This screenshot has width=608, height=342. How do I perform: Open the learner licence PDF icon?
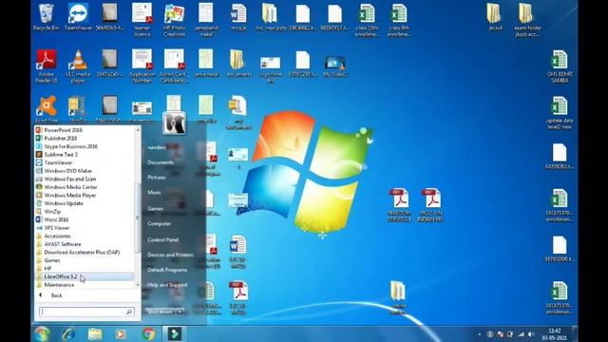pos(142,20)
